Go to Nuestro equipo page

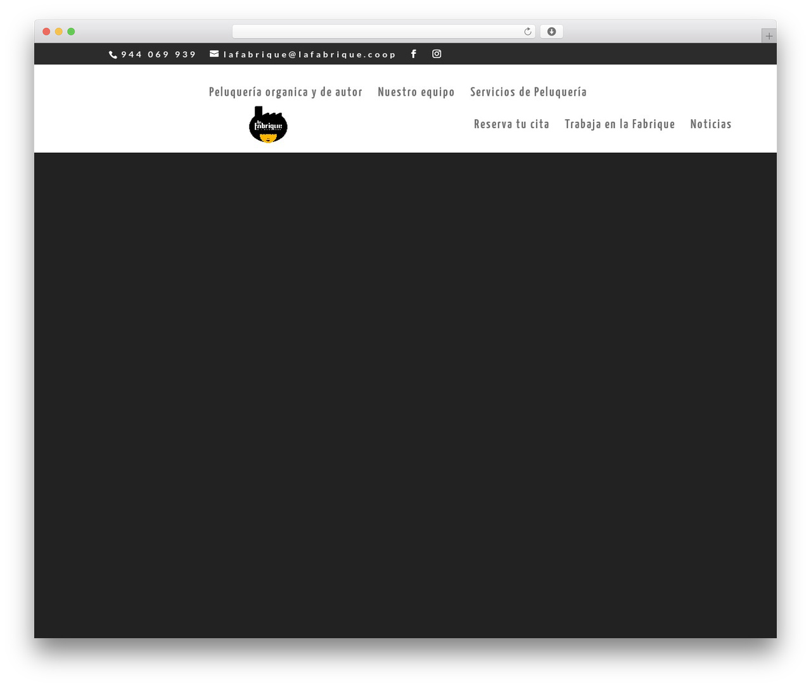[416, 92]
